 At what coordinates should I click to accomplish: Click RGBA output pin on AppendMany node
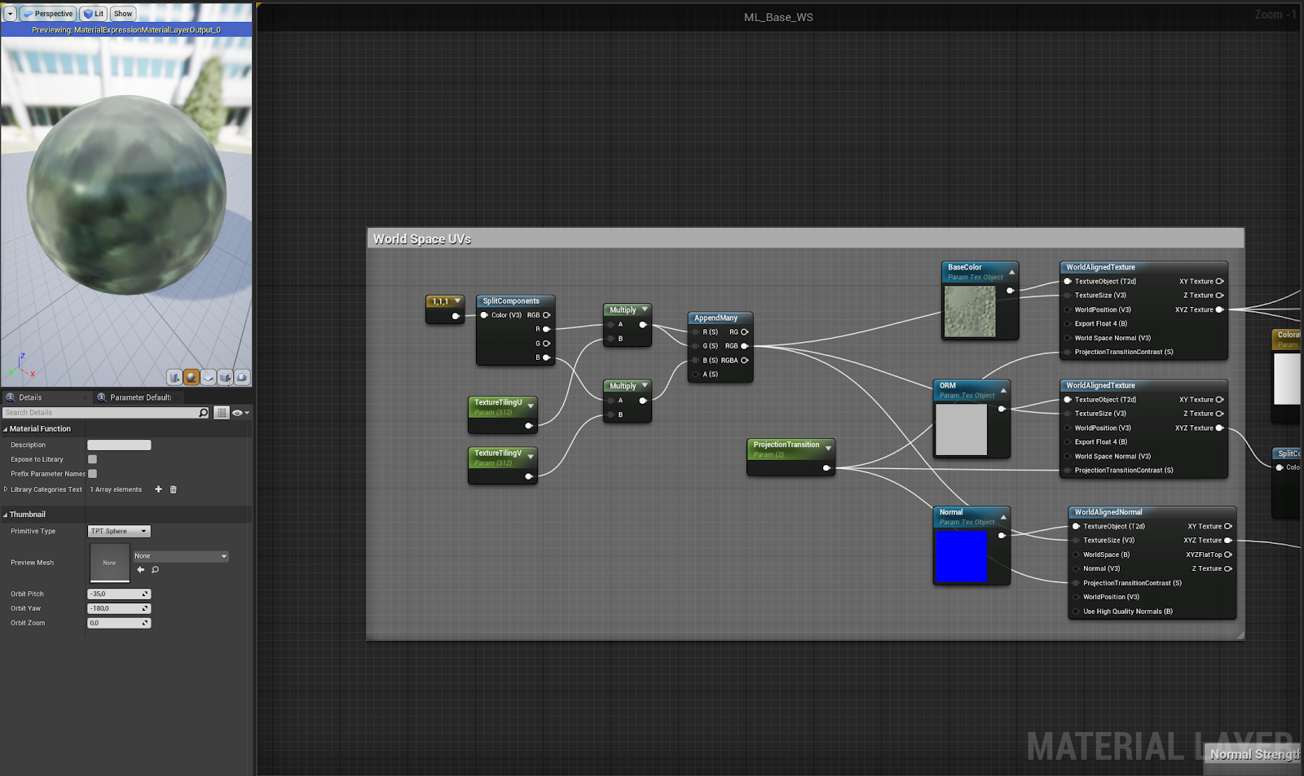744,361
